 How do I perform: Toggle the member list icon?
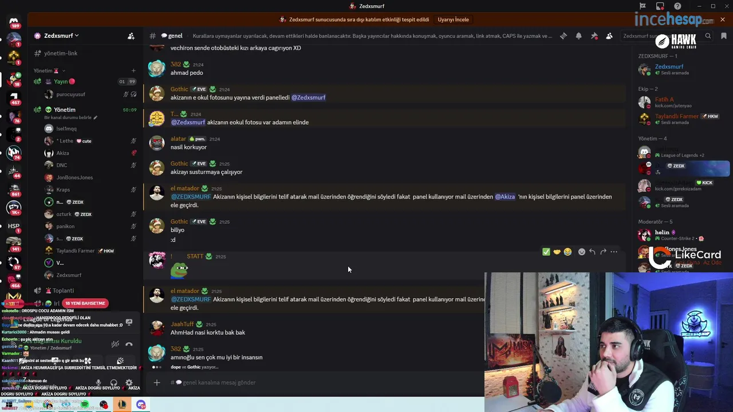click(609, 35)
